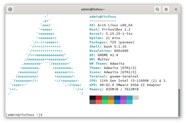Click the OS line 'Arch Linux x86_64'
Screen dimensions: 186x123
(x=111, y=25)
